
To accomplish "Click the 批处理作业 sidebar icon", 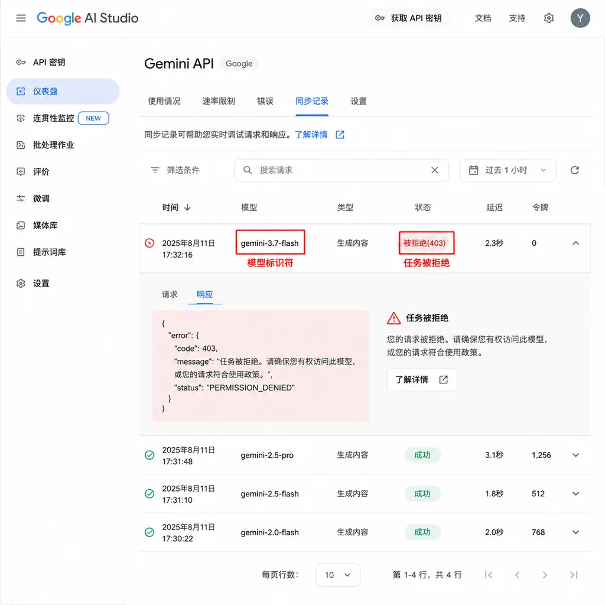I will 21,145.
